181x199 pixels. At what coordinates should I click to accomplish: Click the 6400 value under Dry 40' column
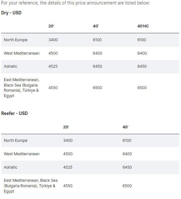[97, 53]
